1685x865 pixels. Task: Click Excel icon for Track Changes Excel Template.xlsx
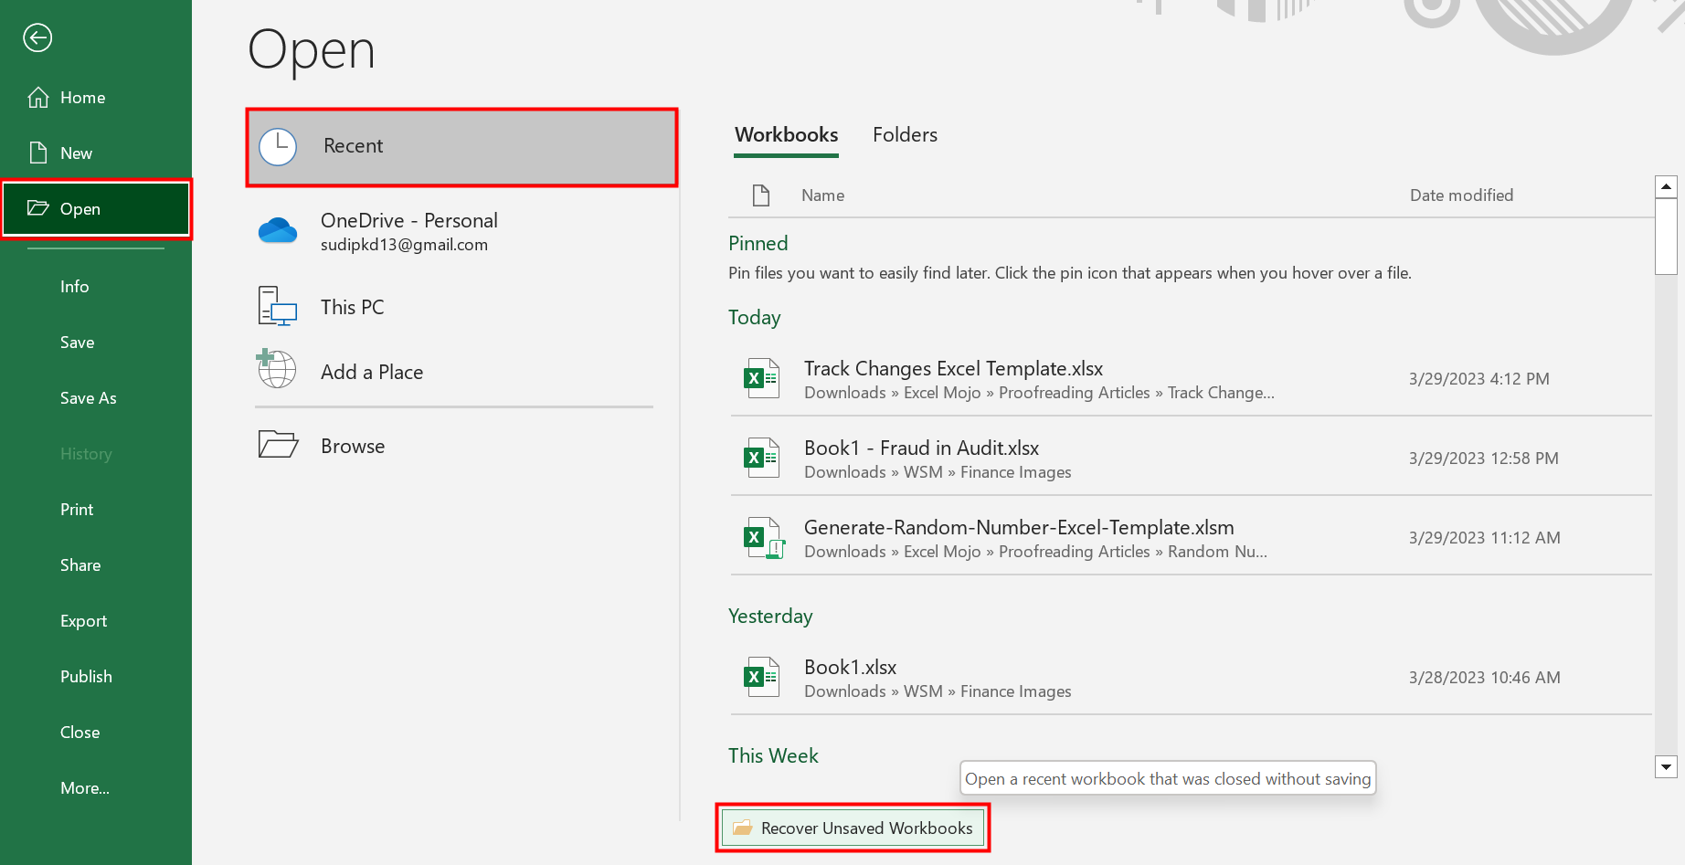pyautogui.click(x=762, y=378)
